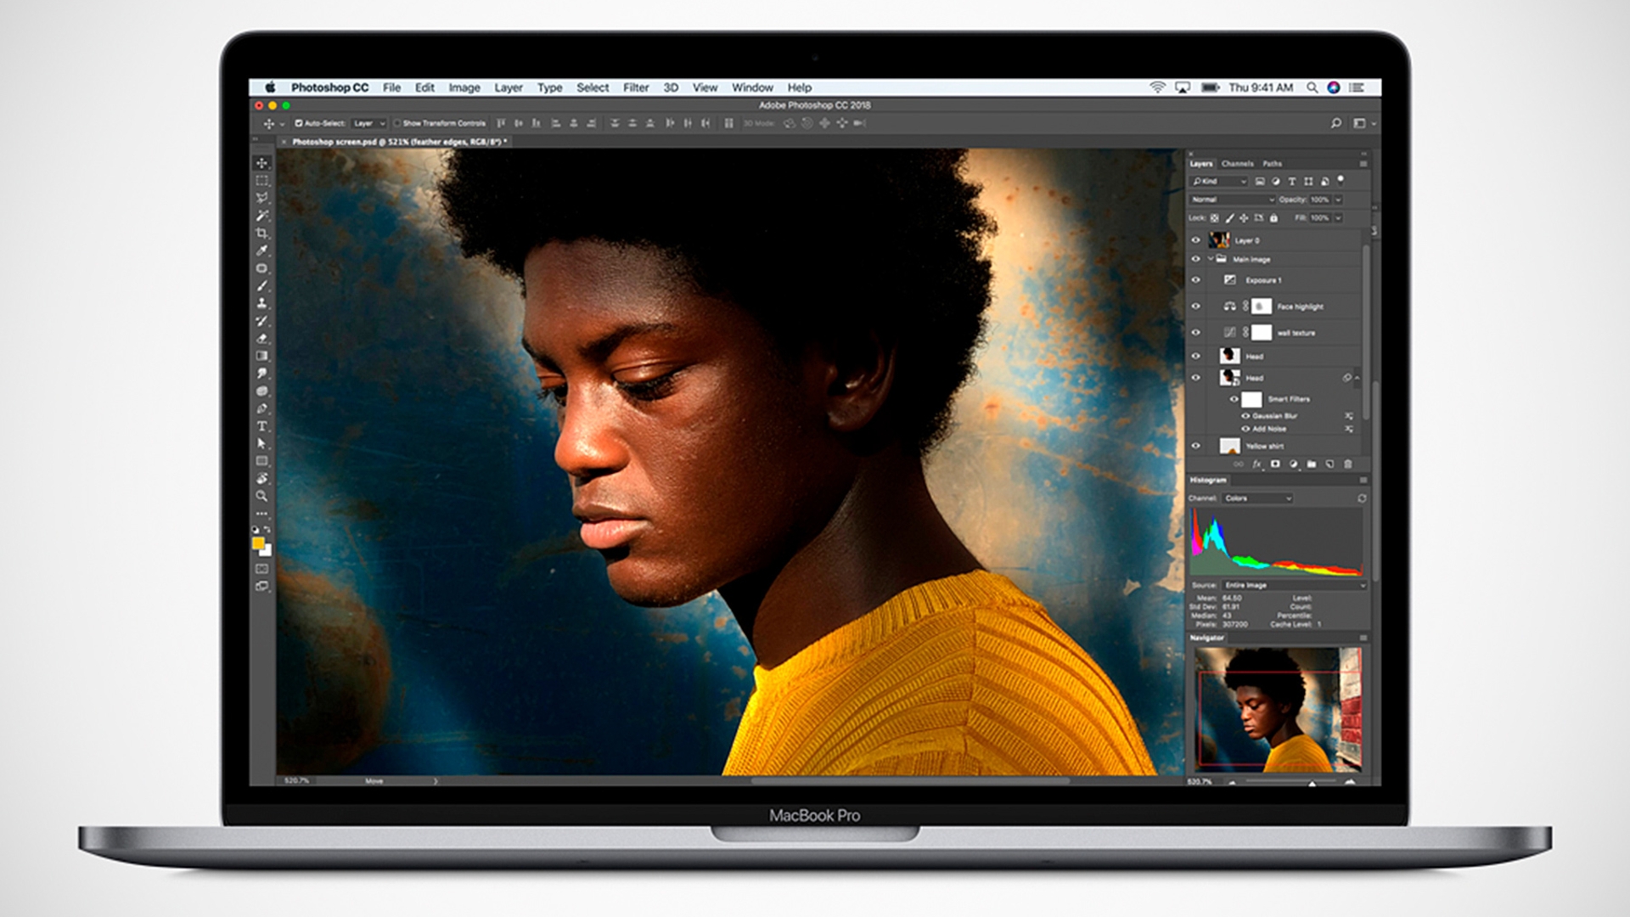Activate the Zoom tool in toolbar
This screenshot has height=917, width=1630.
pos(261,496)
